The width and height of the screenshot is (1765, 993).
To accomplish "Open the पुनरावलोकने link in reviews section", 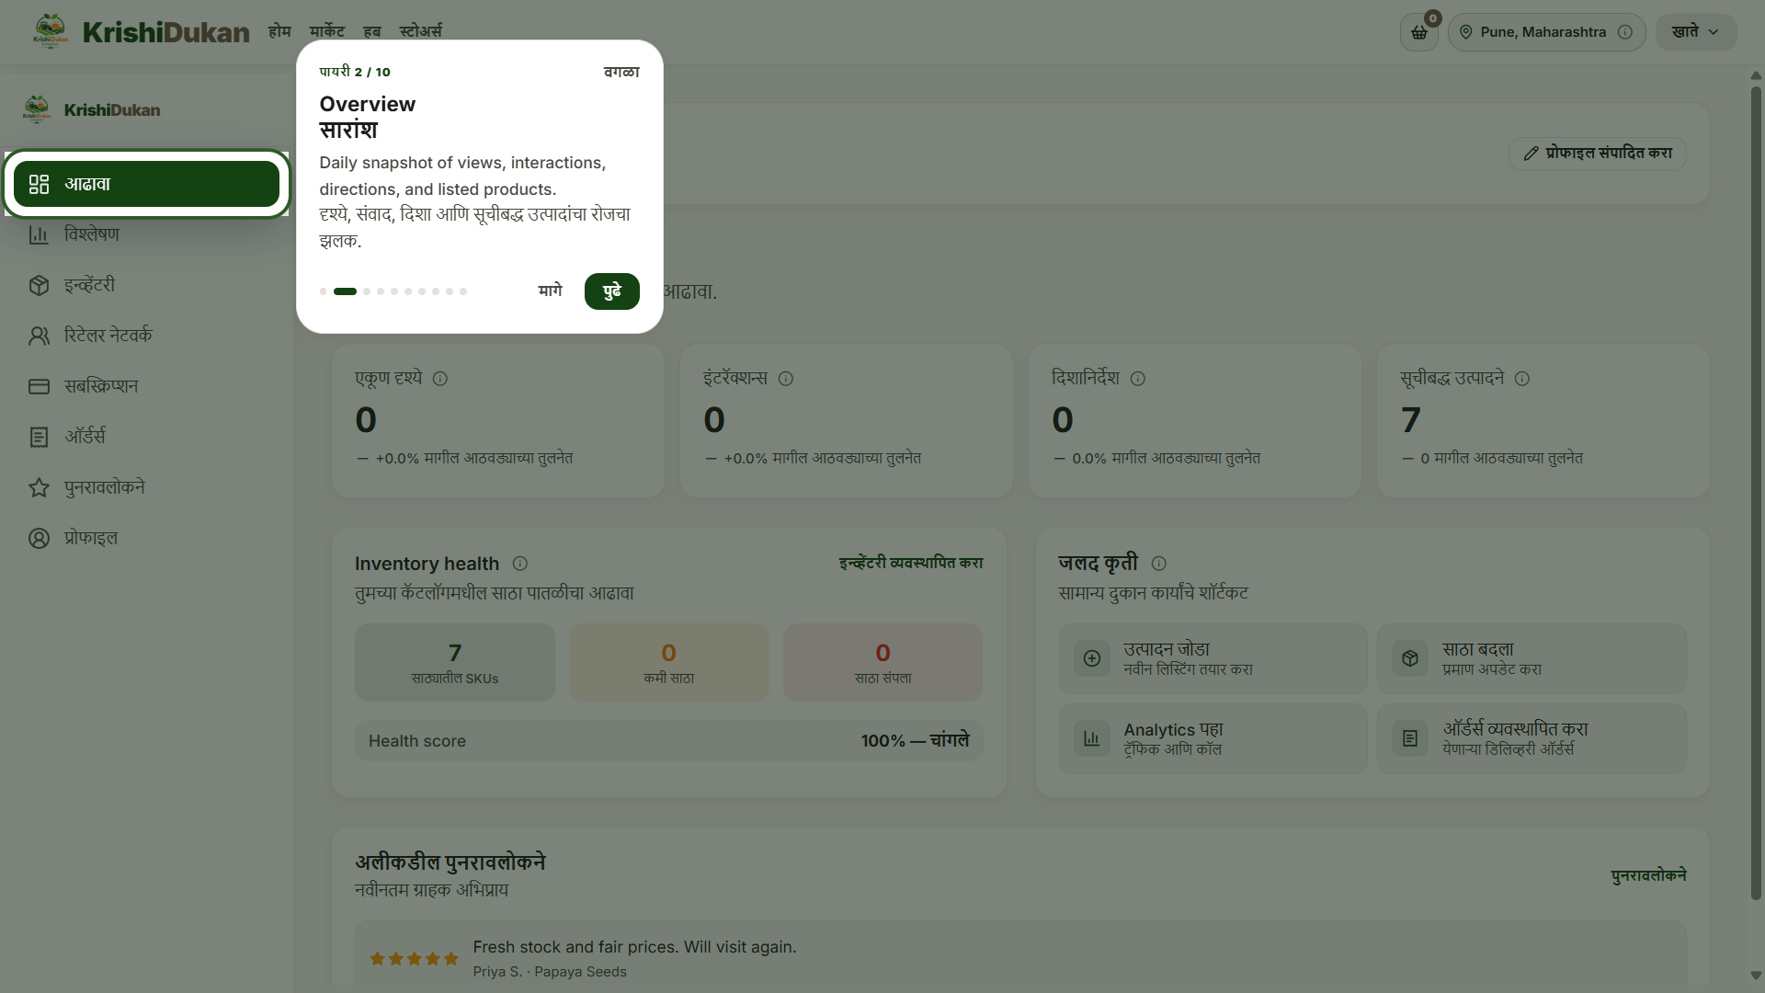I will point(1649,875).
